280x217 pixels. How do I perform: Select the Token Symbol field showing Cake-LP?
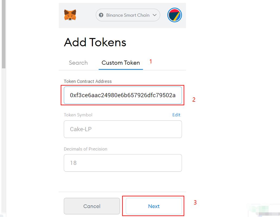(123, 129)
